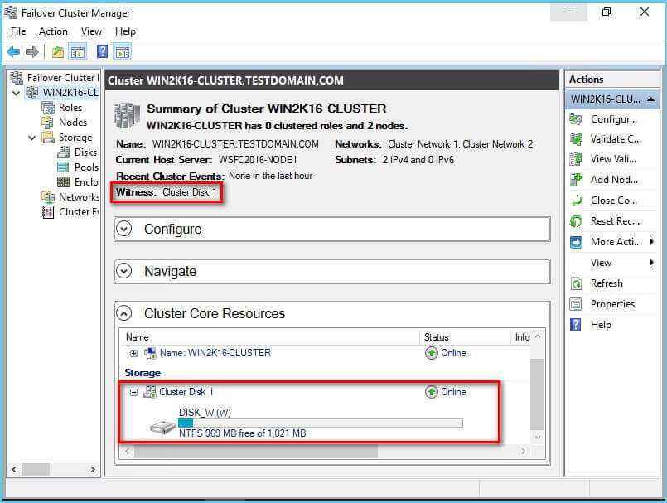Open the Action menu
The width and height of the screenshot is (667, 503).
[53, 31]
